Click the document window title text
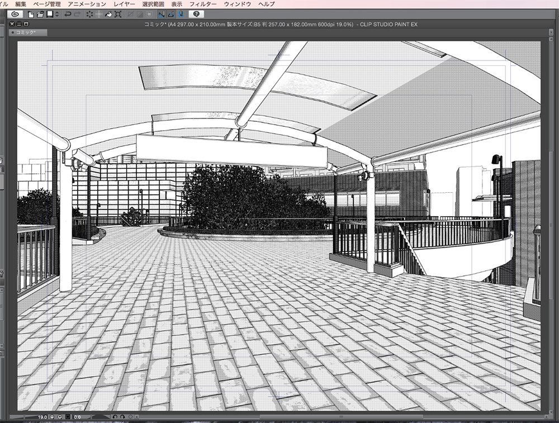The width and height of the screenshot is (559, 423). (281, 24)
